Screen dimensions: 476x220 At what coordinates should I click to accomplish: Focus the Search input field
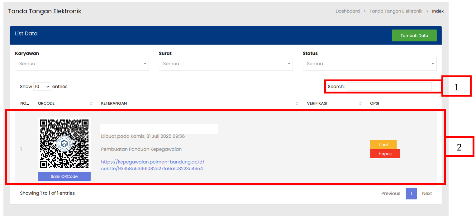[389, 87]
